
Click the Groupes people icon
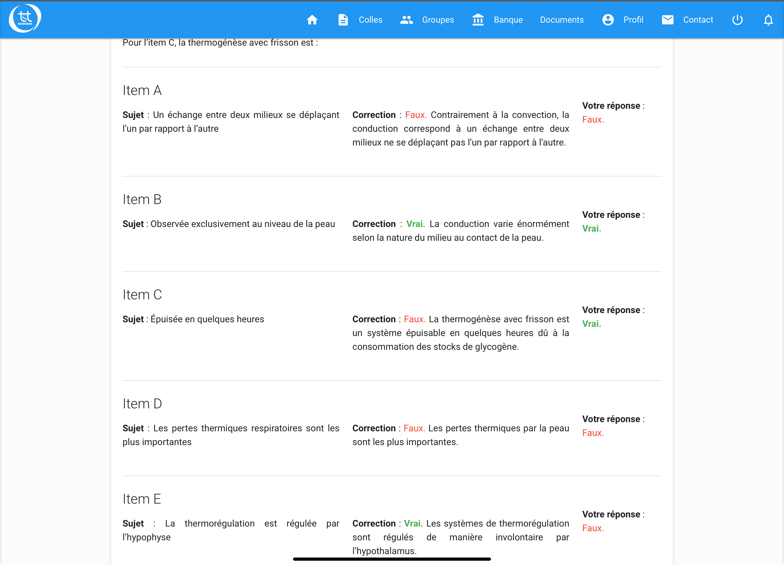click(406, 20)
